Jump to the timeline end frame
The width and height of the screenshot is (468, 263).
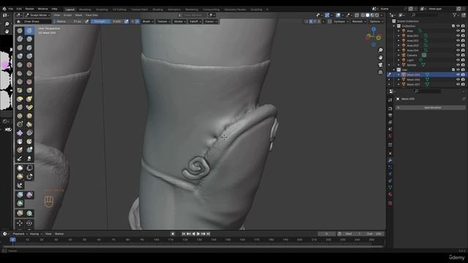[208, 234]
